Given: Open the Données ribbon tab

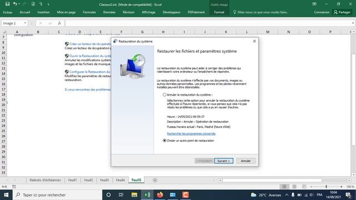Looking at the screenshot, I should pos(109,12).
